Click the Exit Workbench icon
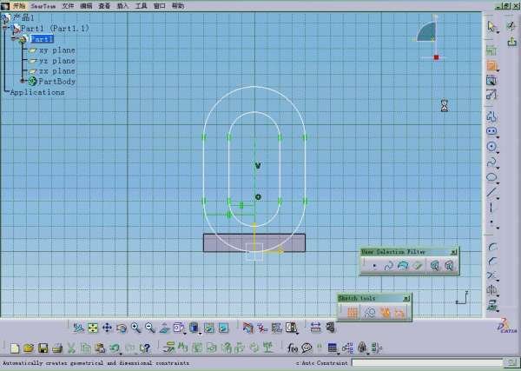521x371 pixels. (512, 42)
